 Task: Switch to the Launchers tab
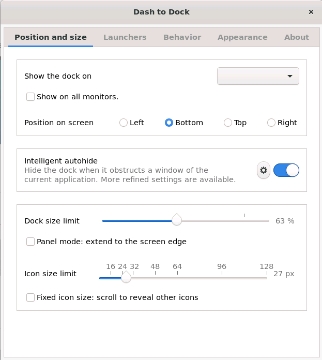point(125,37)
